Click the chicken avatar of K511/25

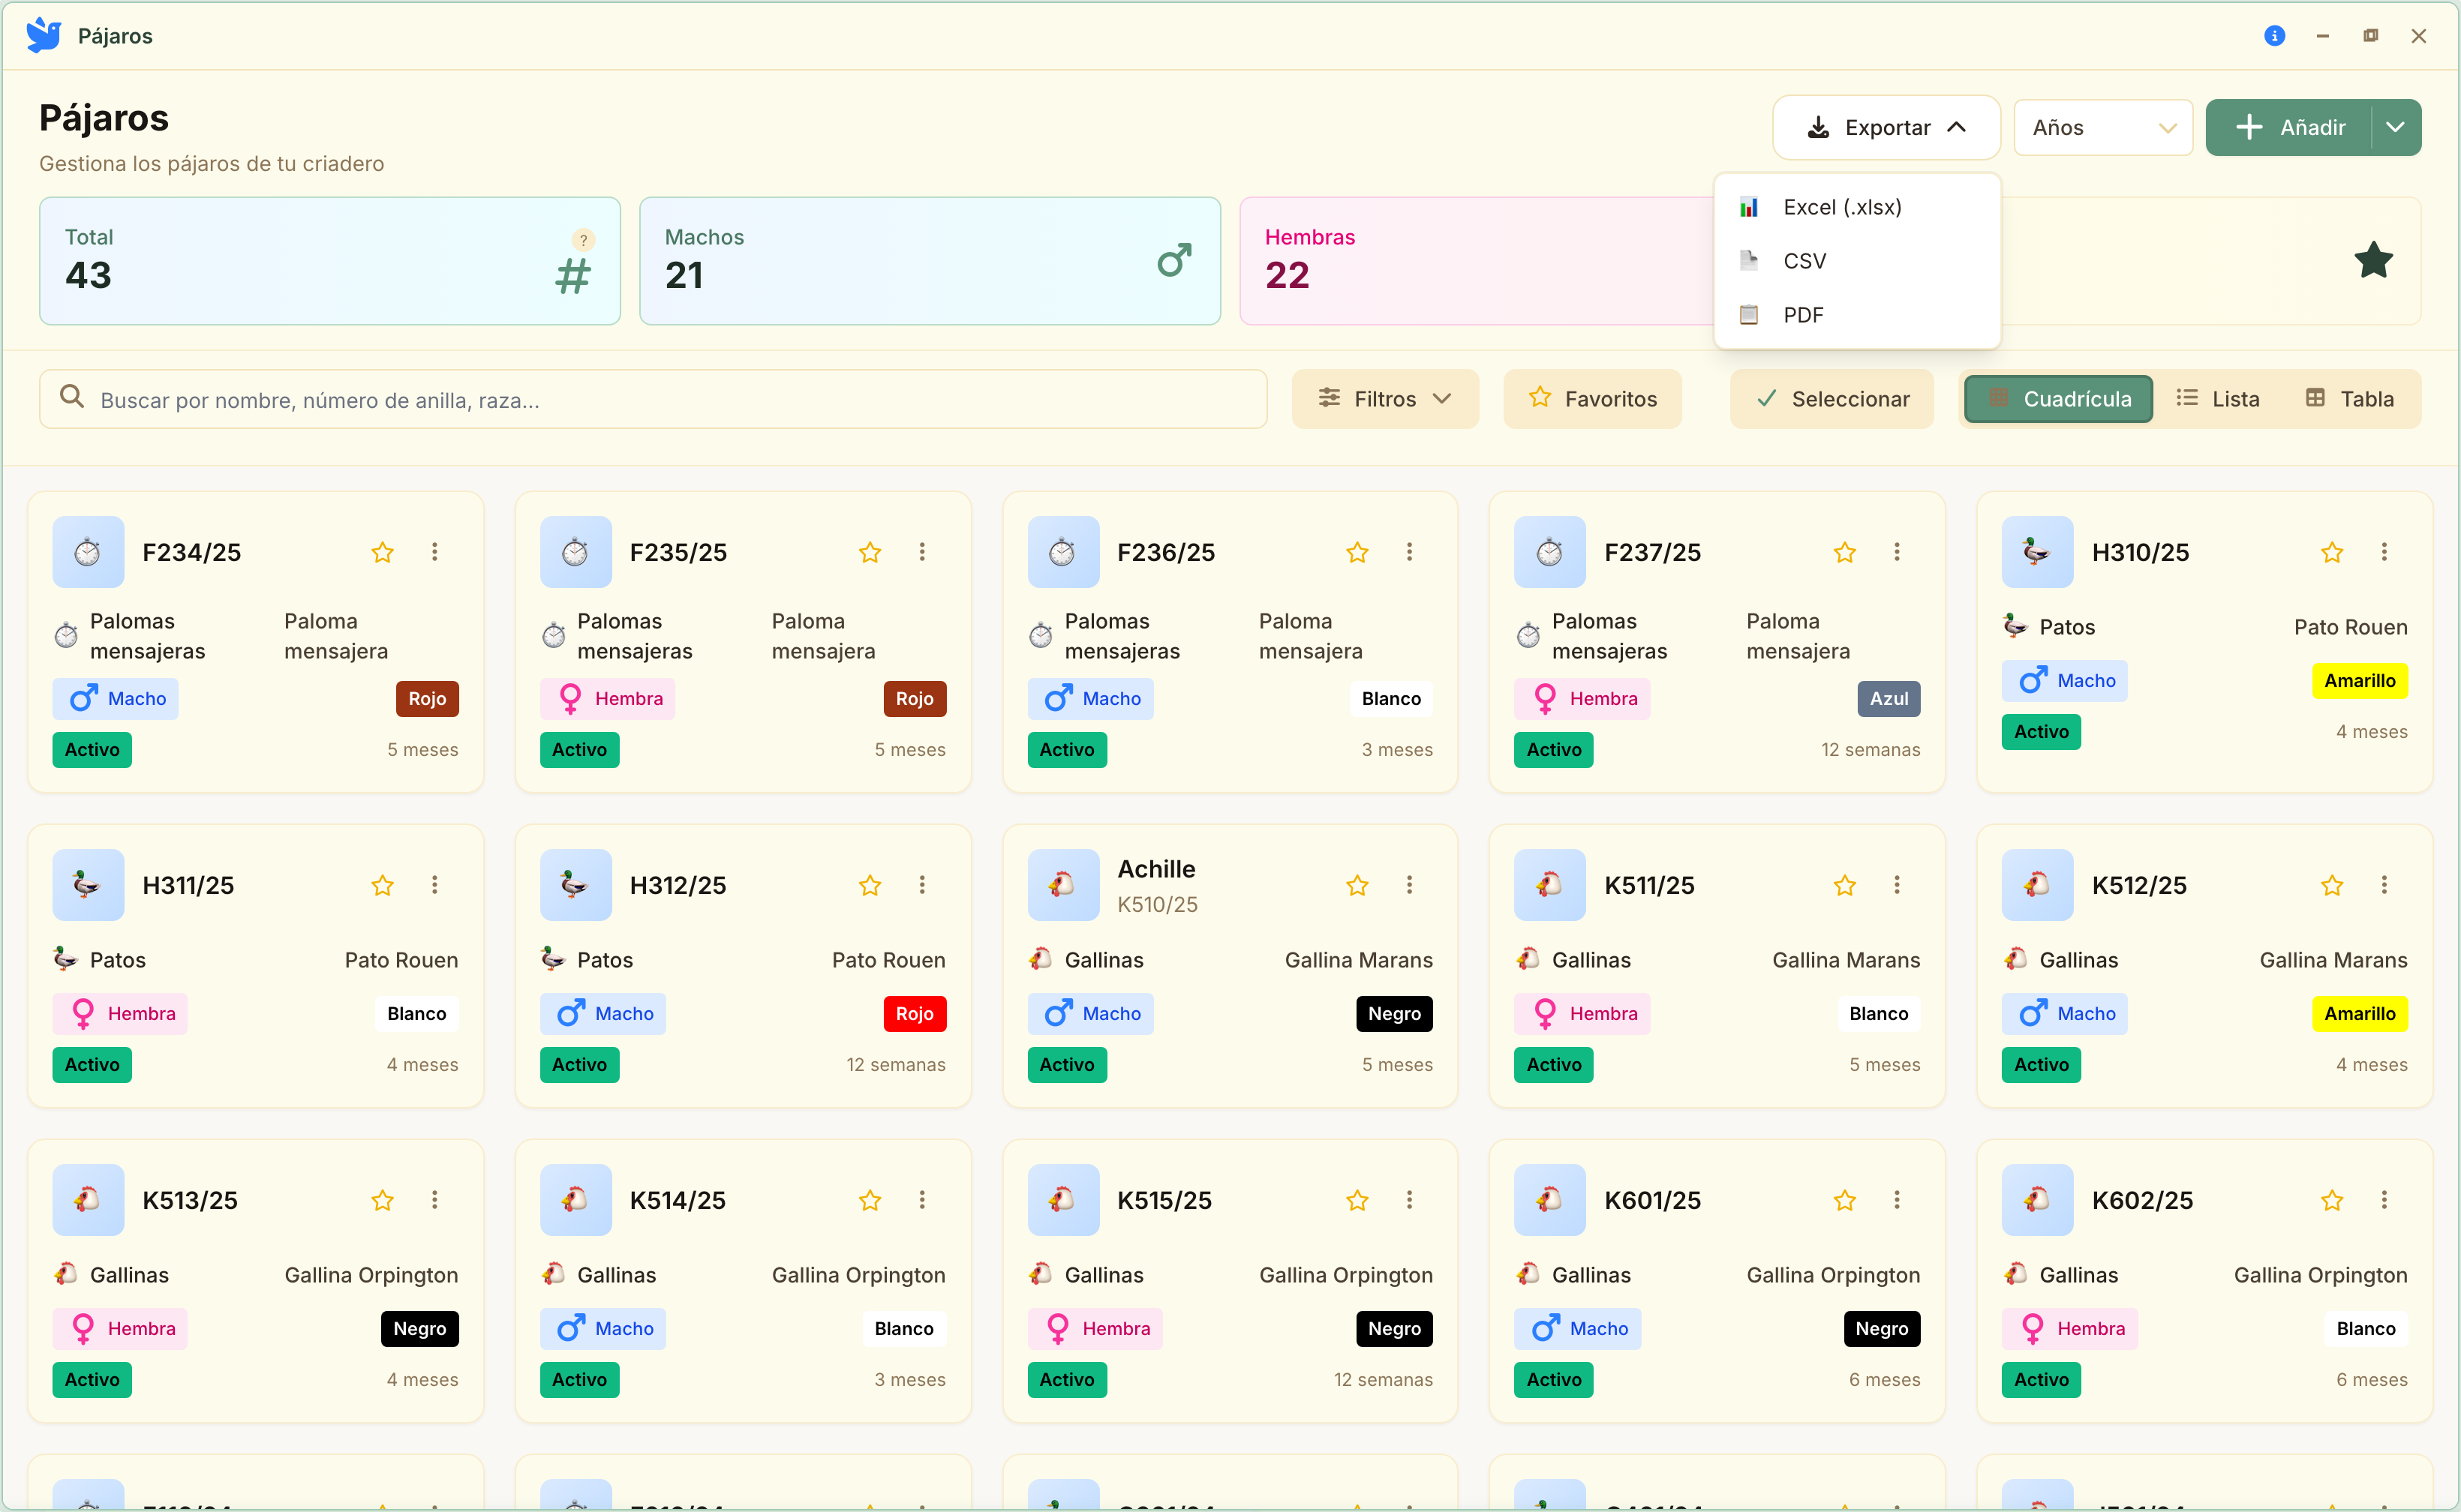click(1549, 885)
